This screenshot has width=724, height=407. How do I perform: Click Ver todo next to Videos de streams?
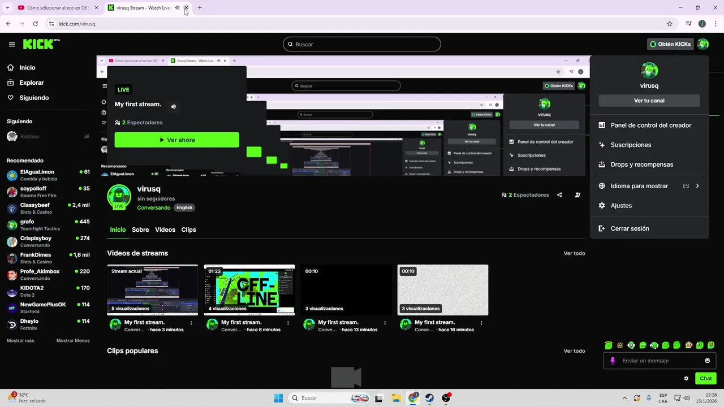point(574,253)
